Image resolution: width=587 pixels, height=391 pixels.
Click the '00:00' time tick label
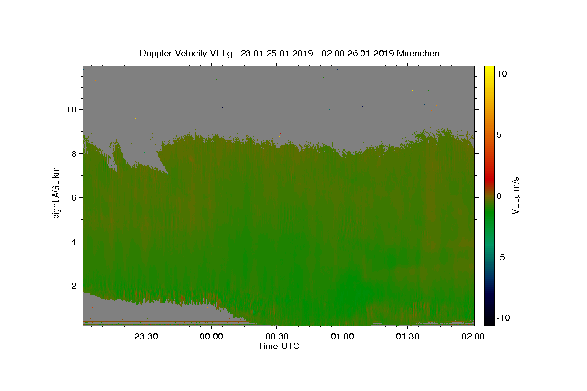[x=211, y=336]
